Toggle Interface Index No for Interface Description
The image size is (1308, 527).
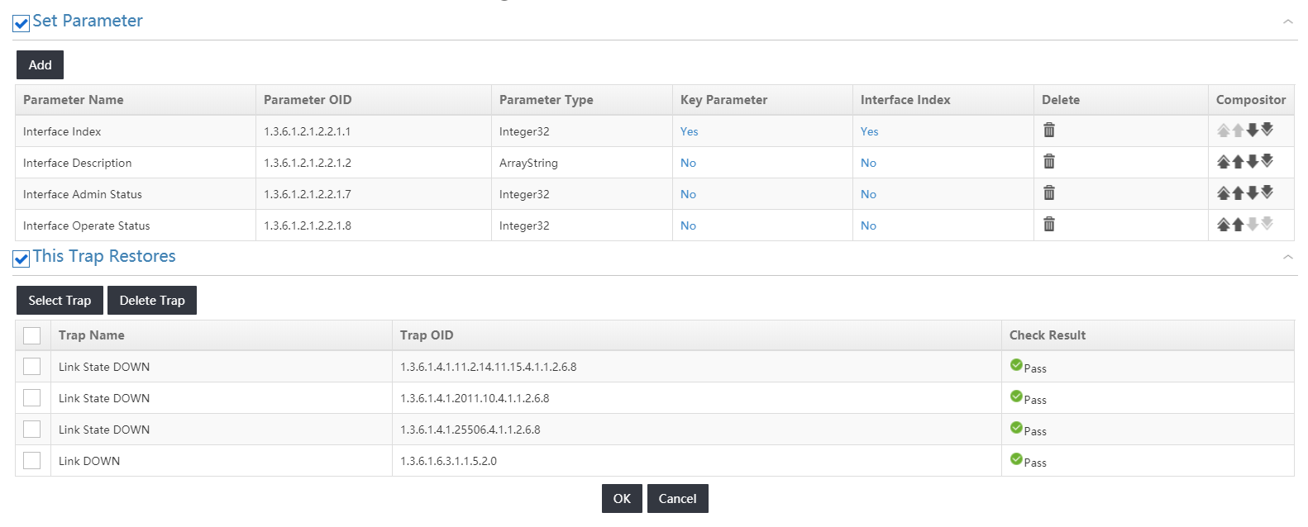click(x=868, y=163)
